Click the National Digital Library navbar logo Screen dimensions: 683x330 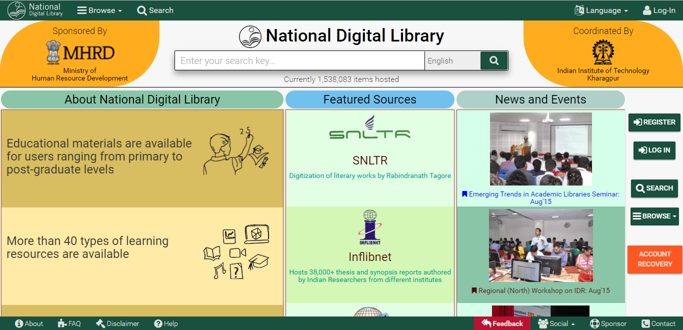35,10
